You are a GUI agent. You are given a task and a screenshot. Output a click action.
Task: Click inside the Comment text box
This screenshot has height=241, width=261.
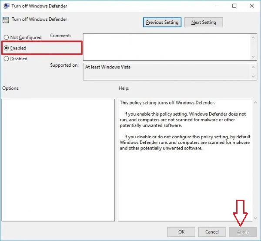(x=167, y=47)
